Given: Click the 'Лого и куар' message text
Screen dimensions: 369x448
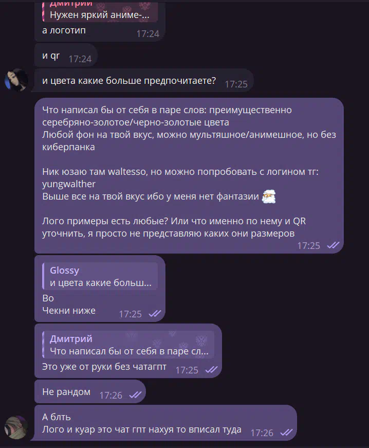Looking at the screenshot, I should pos(141,429).
